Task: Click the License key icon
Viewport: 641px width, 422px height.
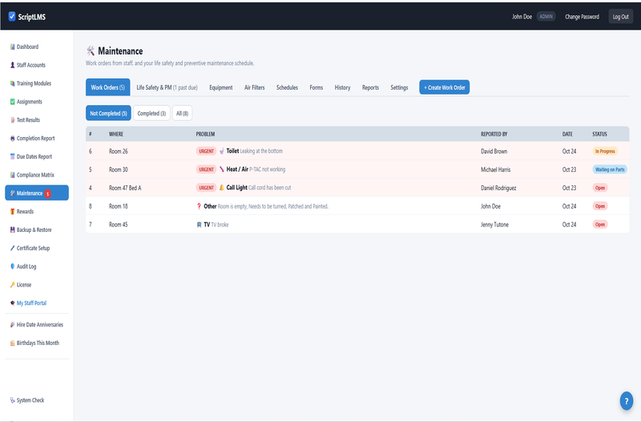Action: pos(12,285)
